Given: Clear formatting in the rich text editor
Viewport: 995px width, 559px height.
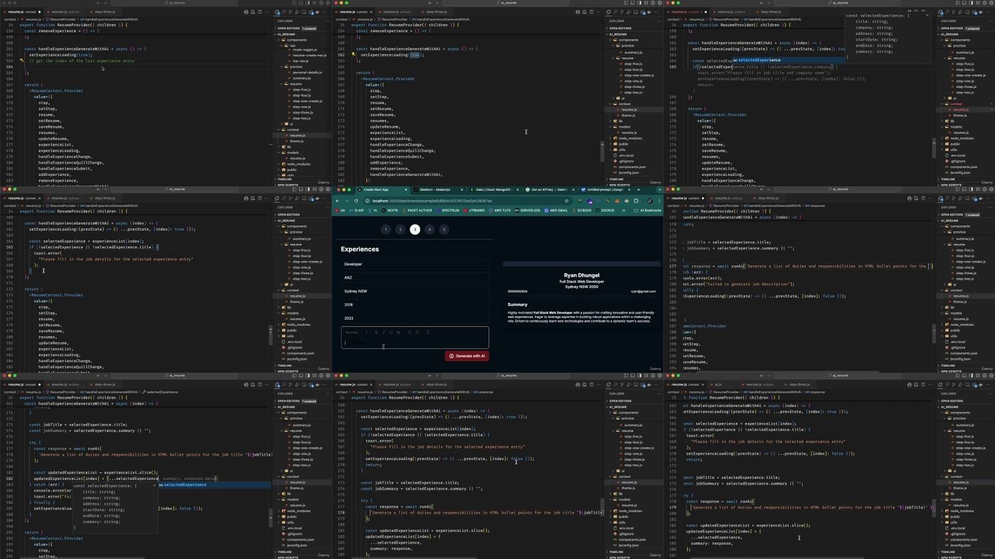Looking at the screenshot, I should [x=428, y=332].
